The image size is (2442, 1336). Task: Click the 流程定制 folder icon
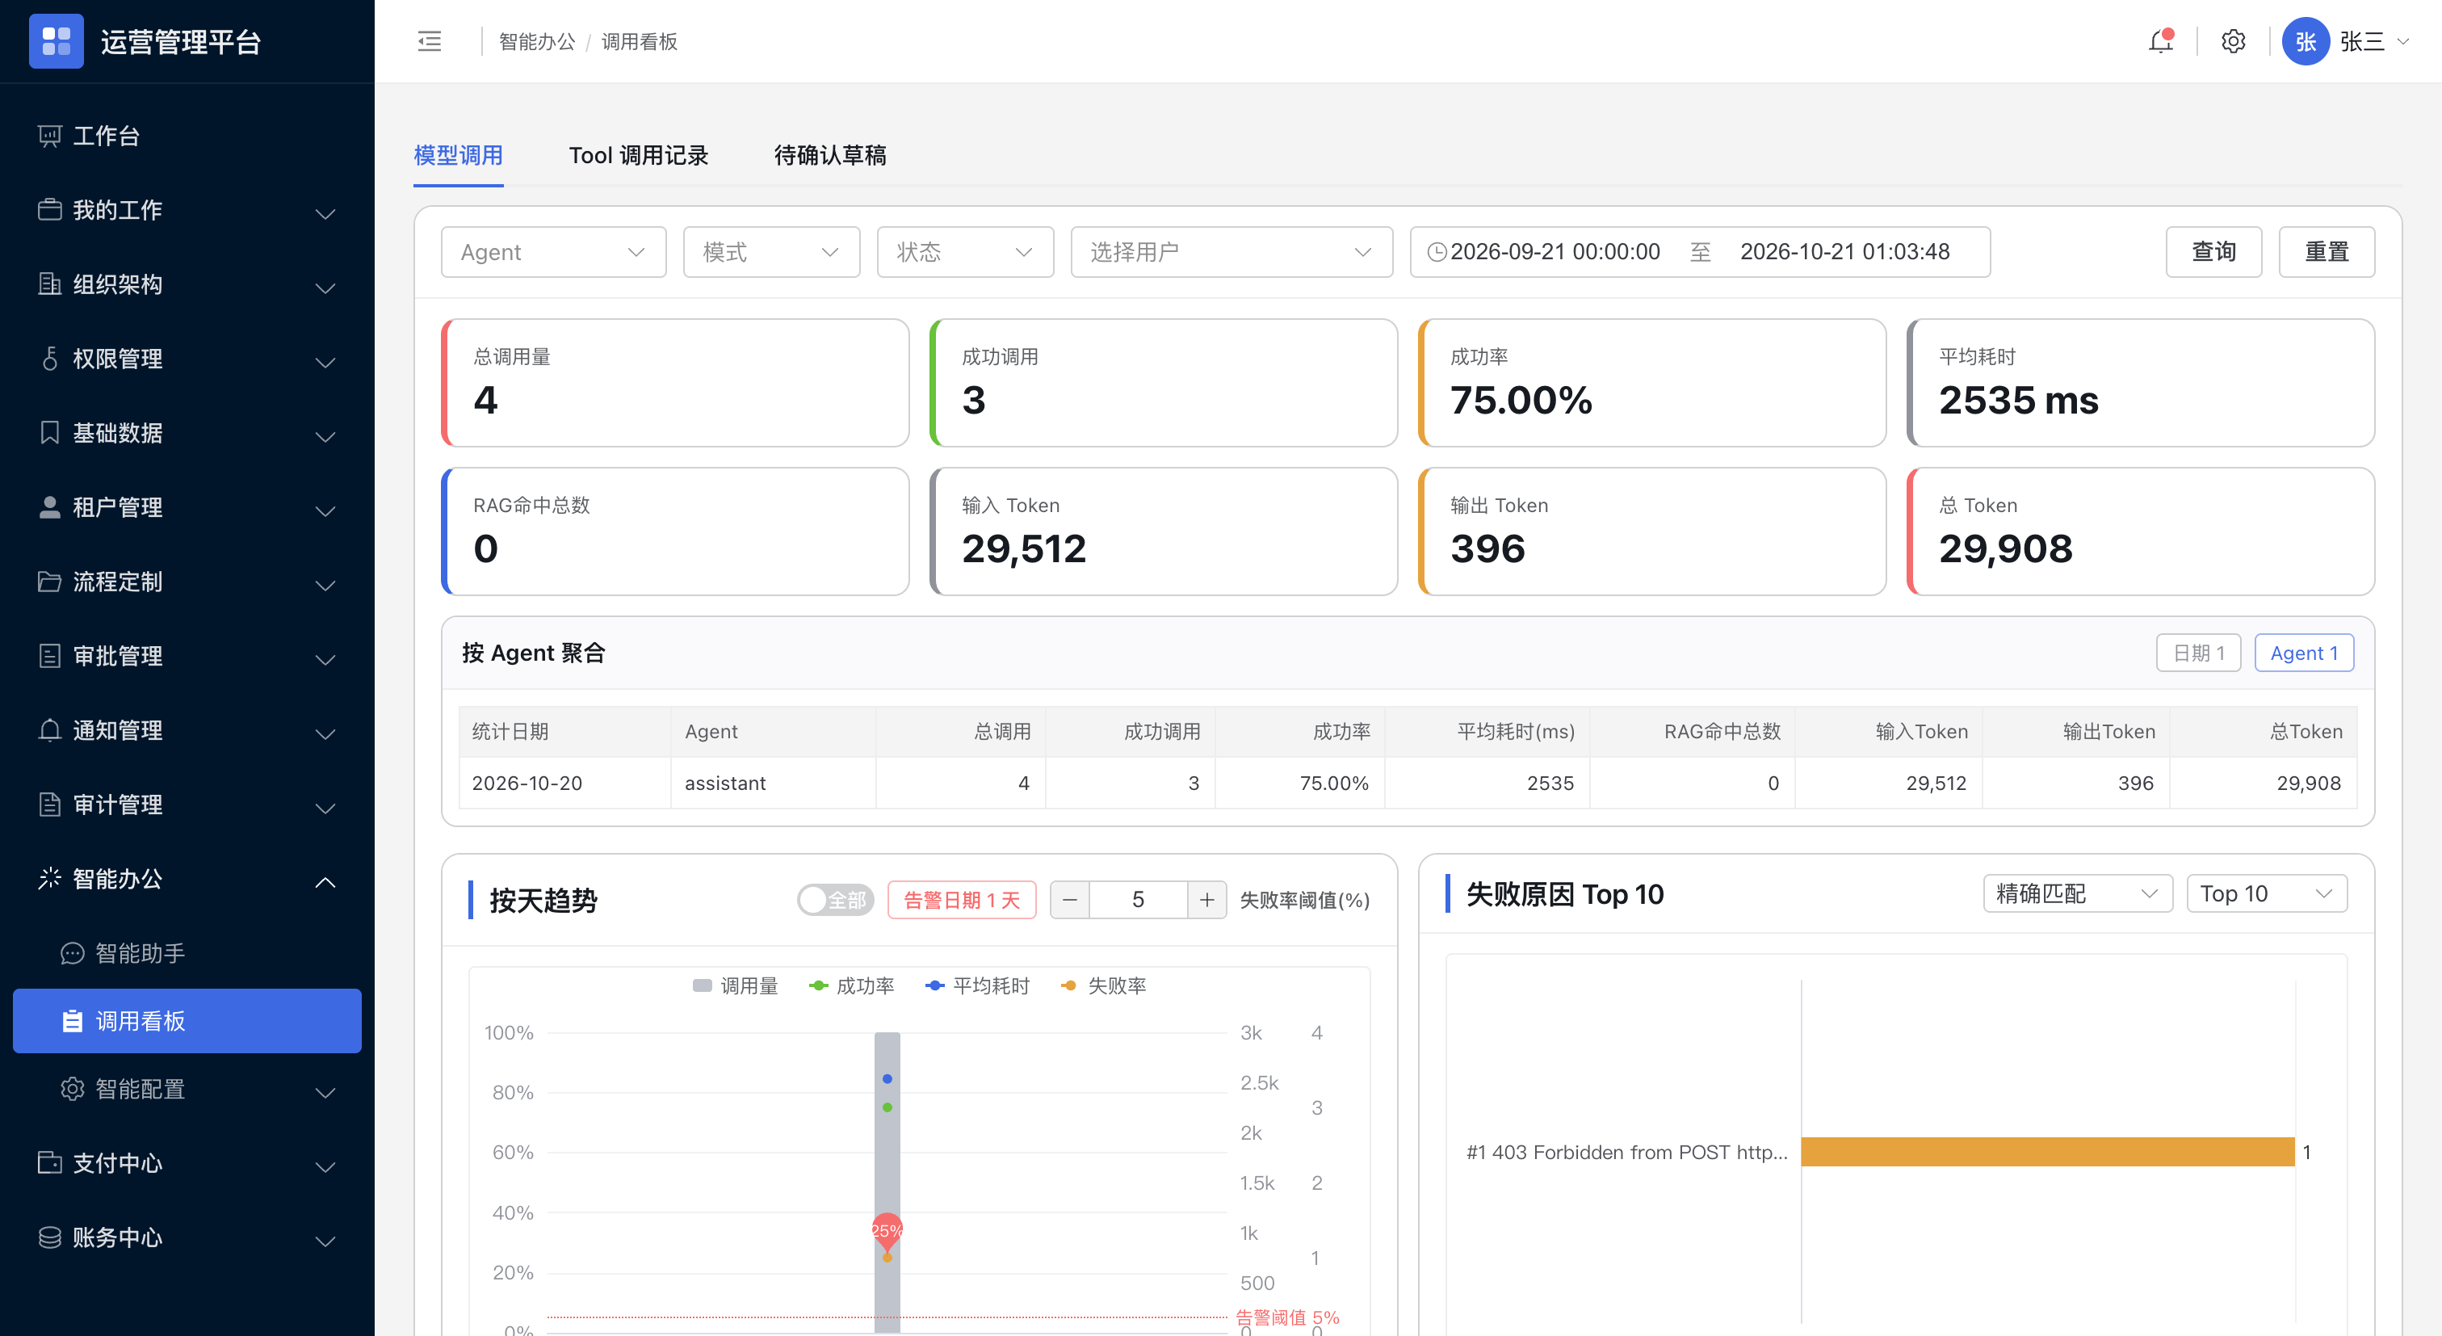pos(49,582)
